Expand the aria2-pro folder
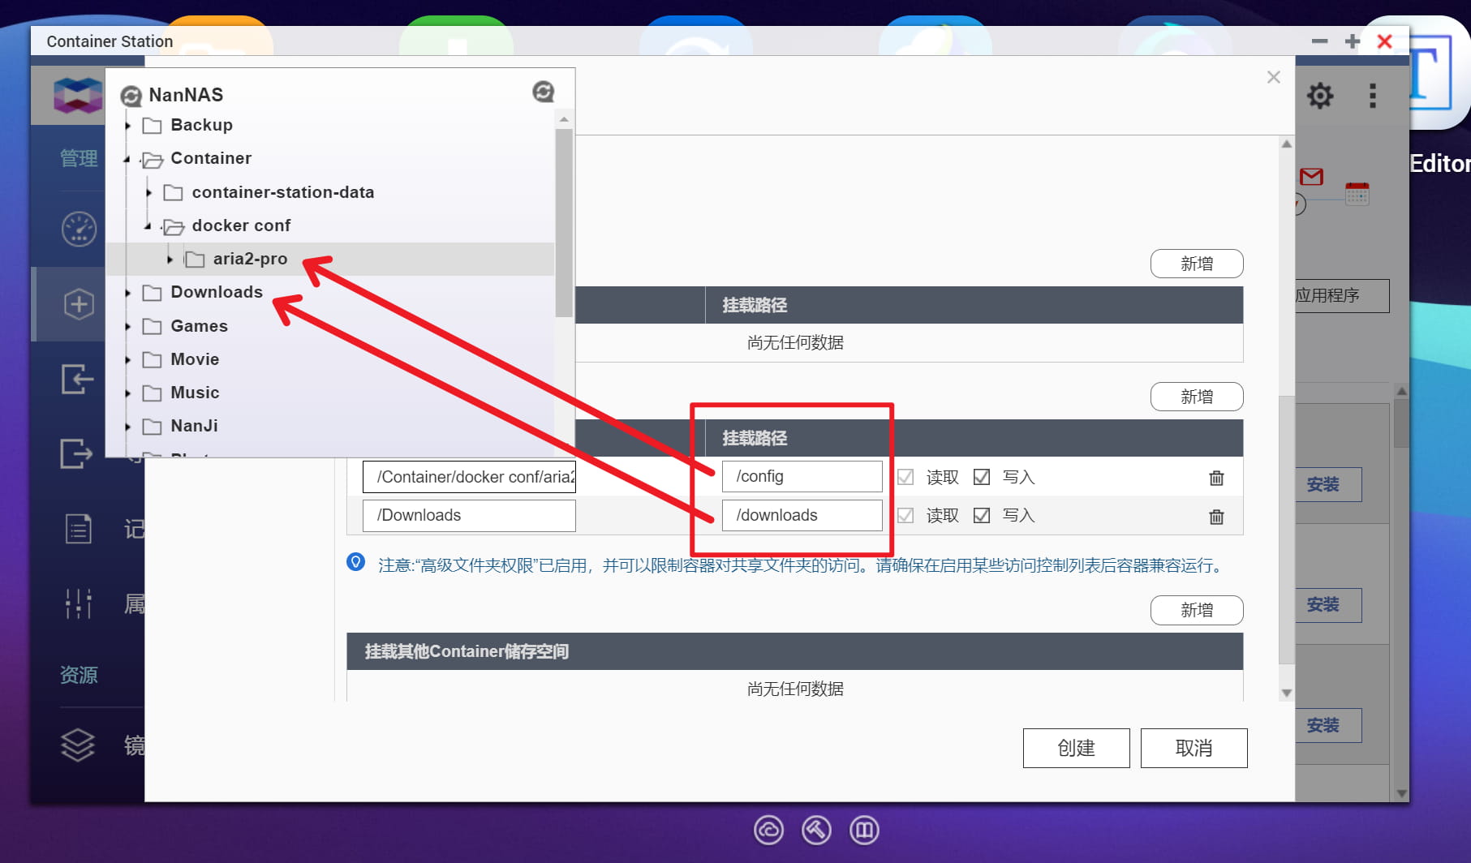This screenshot has height=863, width=1471. tap(170, 259)
